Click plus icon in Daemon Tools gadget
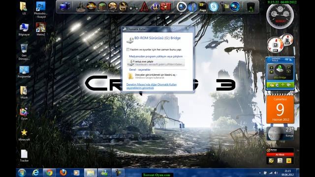315x177 pixels. [283, 85]
